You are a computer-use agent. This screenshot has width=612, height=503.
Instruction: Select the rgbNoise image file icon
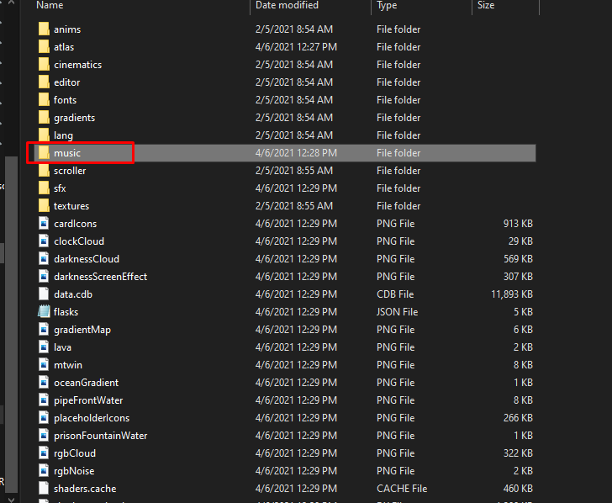tap(45, 471)
